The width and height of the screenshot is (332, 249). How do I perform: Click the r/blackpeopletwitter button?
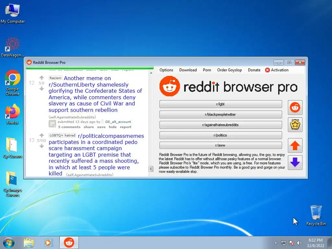tap(220, 114)
